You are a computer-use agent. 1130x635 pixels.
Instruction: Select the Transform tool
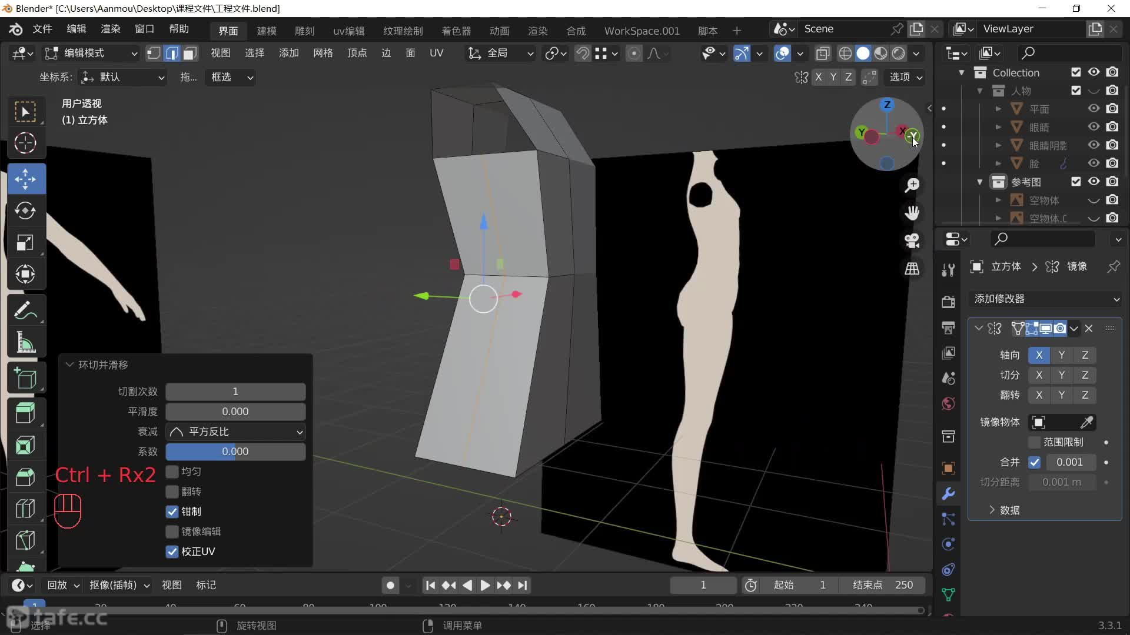[x=25, y=274]
